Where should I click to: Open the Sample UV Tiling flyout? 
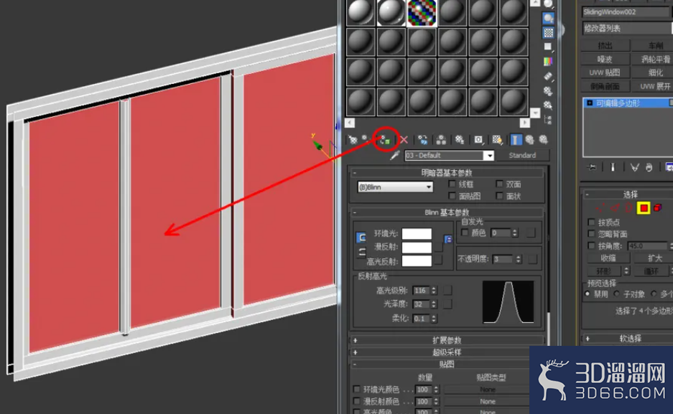[548, 47]
